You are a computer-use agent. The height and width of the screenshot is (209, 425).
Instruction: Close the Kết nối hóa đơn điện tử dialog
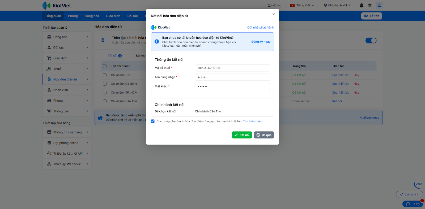click(x=274, y=14)
